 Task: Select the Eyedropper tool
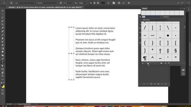pyautogui.click(x=2, y=28)
